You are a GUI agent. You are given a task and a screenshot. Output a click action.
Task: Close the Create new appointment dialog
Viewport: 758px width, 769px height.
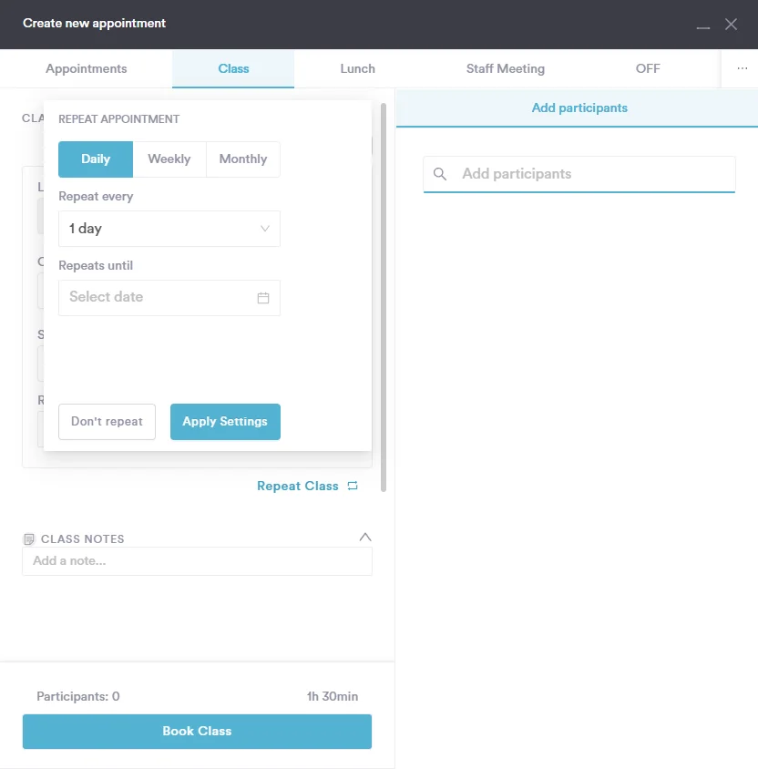(731, 25)
